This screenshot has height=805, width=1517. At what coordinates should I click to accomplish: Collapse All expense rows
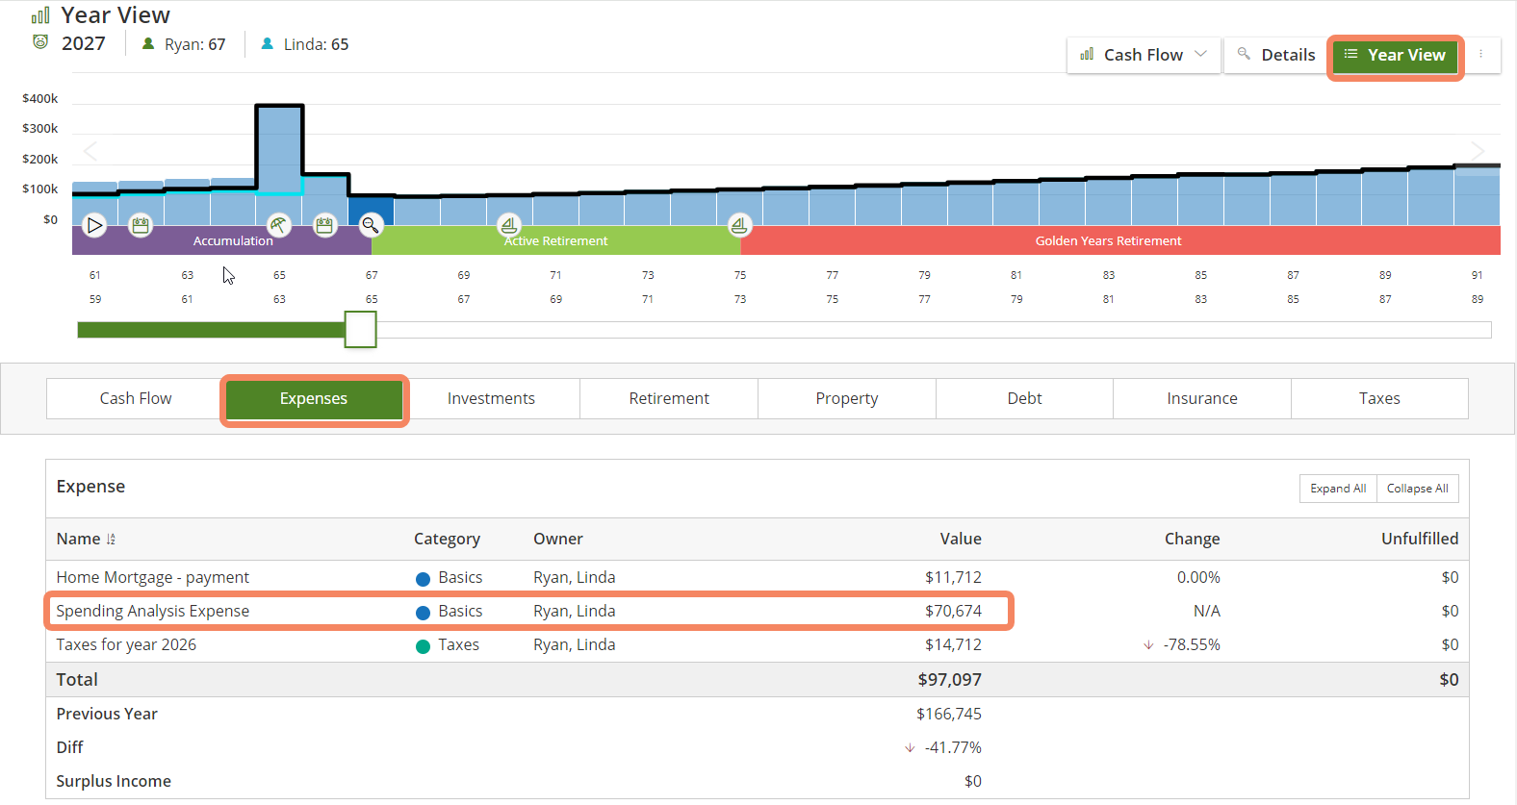coord(1418,489)
